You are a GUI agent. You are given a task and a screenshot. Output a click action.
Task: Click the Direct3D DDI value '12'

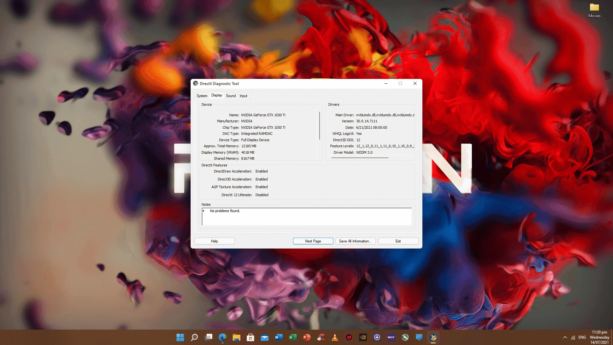[358, 140]
